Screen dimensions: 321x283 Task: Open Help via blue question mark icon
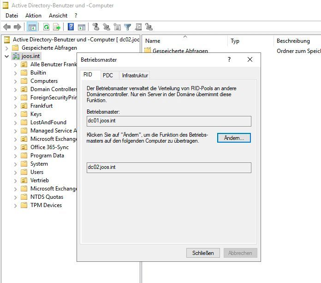click(71, 27)
